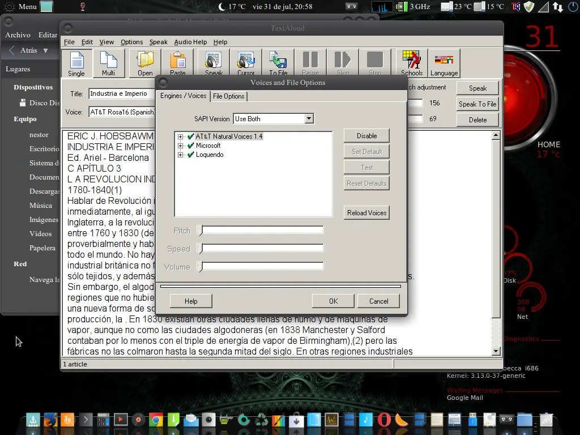580x435 pixels.
Task: Open the Atrás history dropdown arrow
Action: (x=45, y=50)
